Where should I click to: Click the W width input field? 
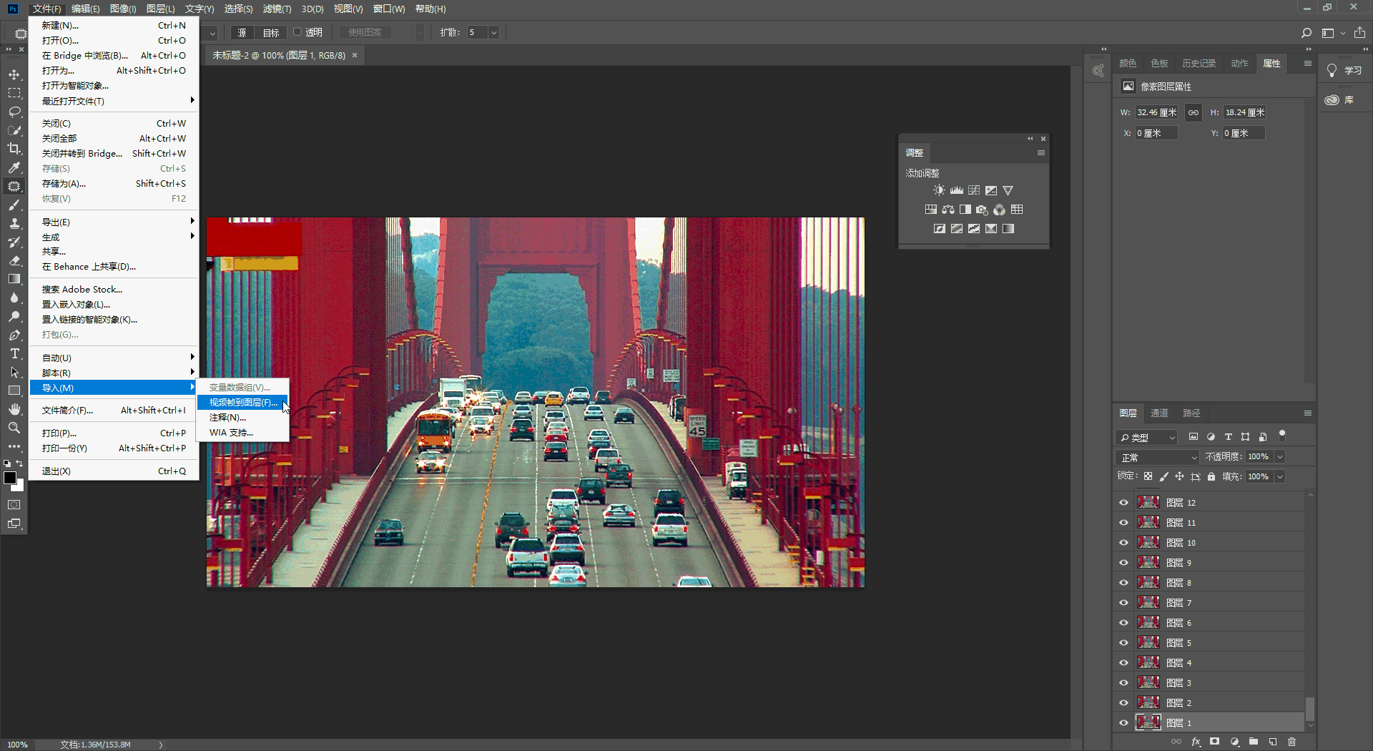pyautogui.click(x=1156, y=112)
